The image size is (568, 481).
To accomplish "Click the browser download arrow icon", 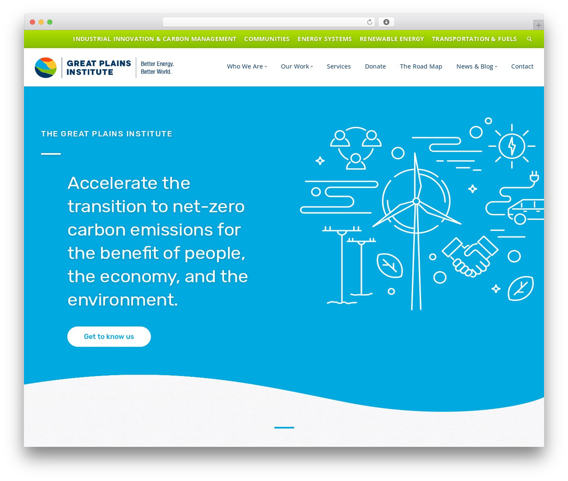I will pos(386,22).
